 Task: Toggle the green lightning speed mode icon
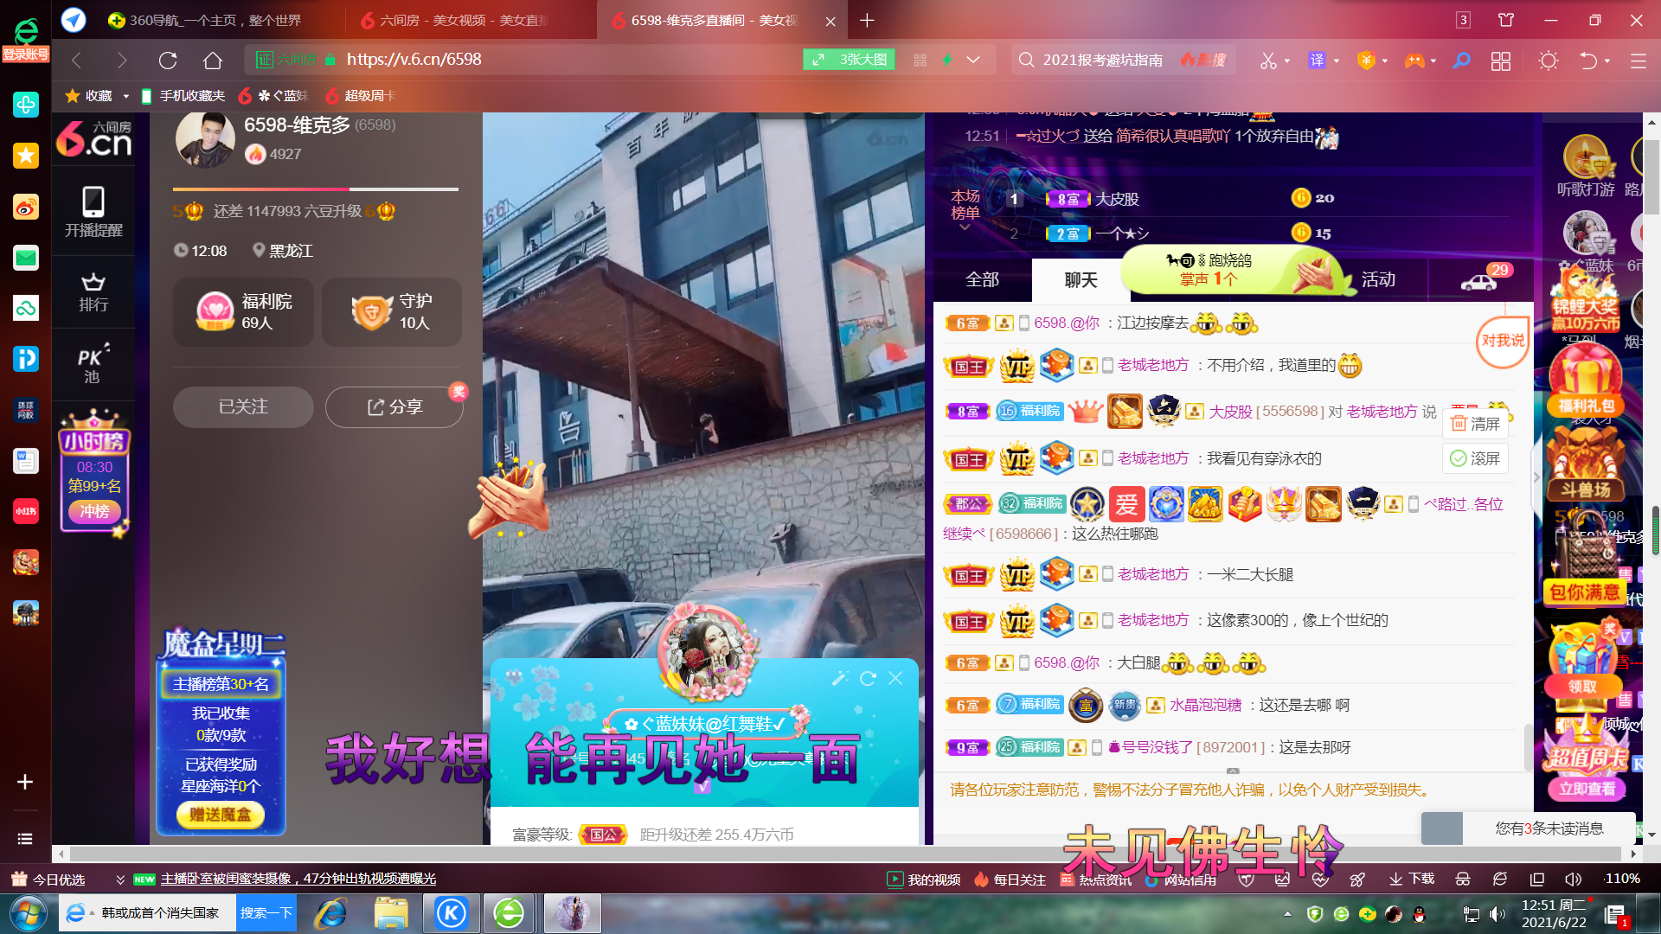[947, 60]
